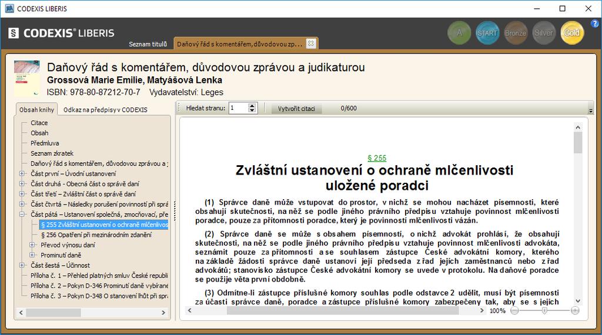
Task: Click the document vertical scrollbar thumb
Action: (x=578, y=143)
